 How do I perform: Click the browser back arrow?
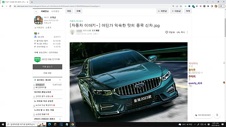(x=3, y=6)
